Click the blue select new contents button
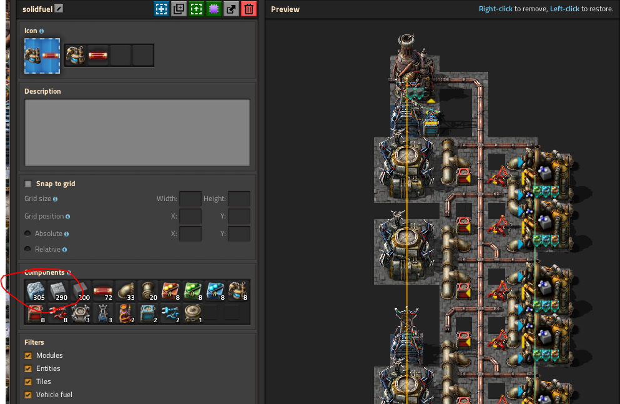Screen dimensions: 620x404 click(x=162, y=9)
